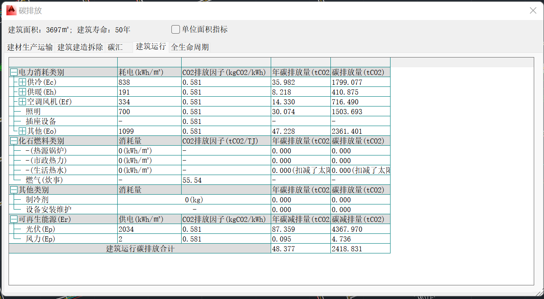
Task: Switch to the 建材生产运输 tab
Action: [30, 47]
